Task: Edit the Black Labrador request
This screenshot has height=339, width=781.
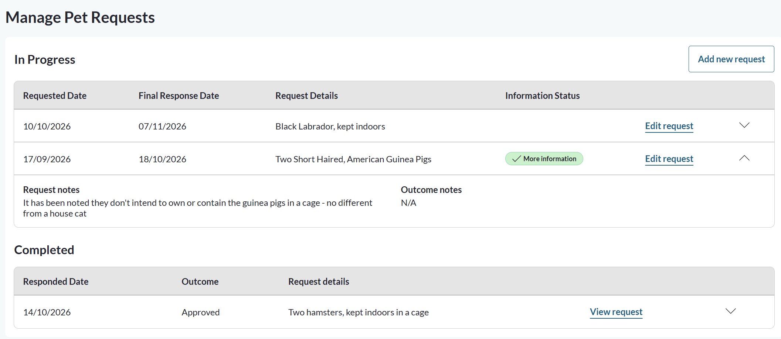Action: tap(669, 126)
